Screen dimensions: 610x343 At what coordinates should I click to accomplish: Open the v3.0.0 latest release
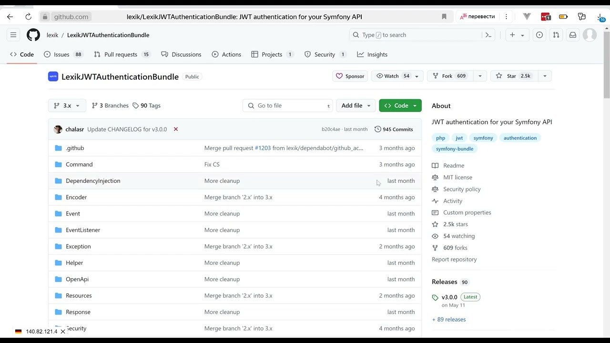(x=449, y=297)
